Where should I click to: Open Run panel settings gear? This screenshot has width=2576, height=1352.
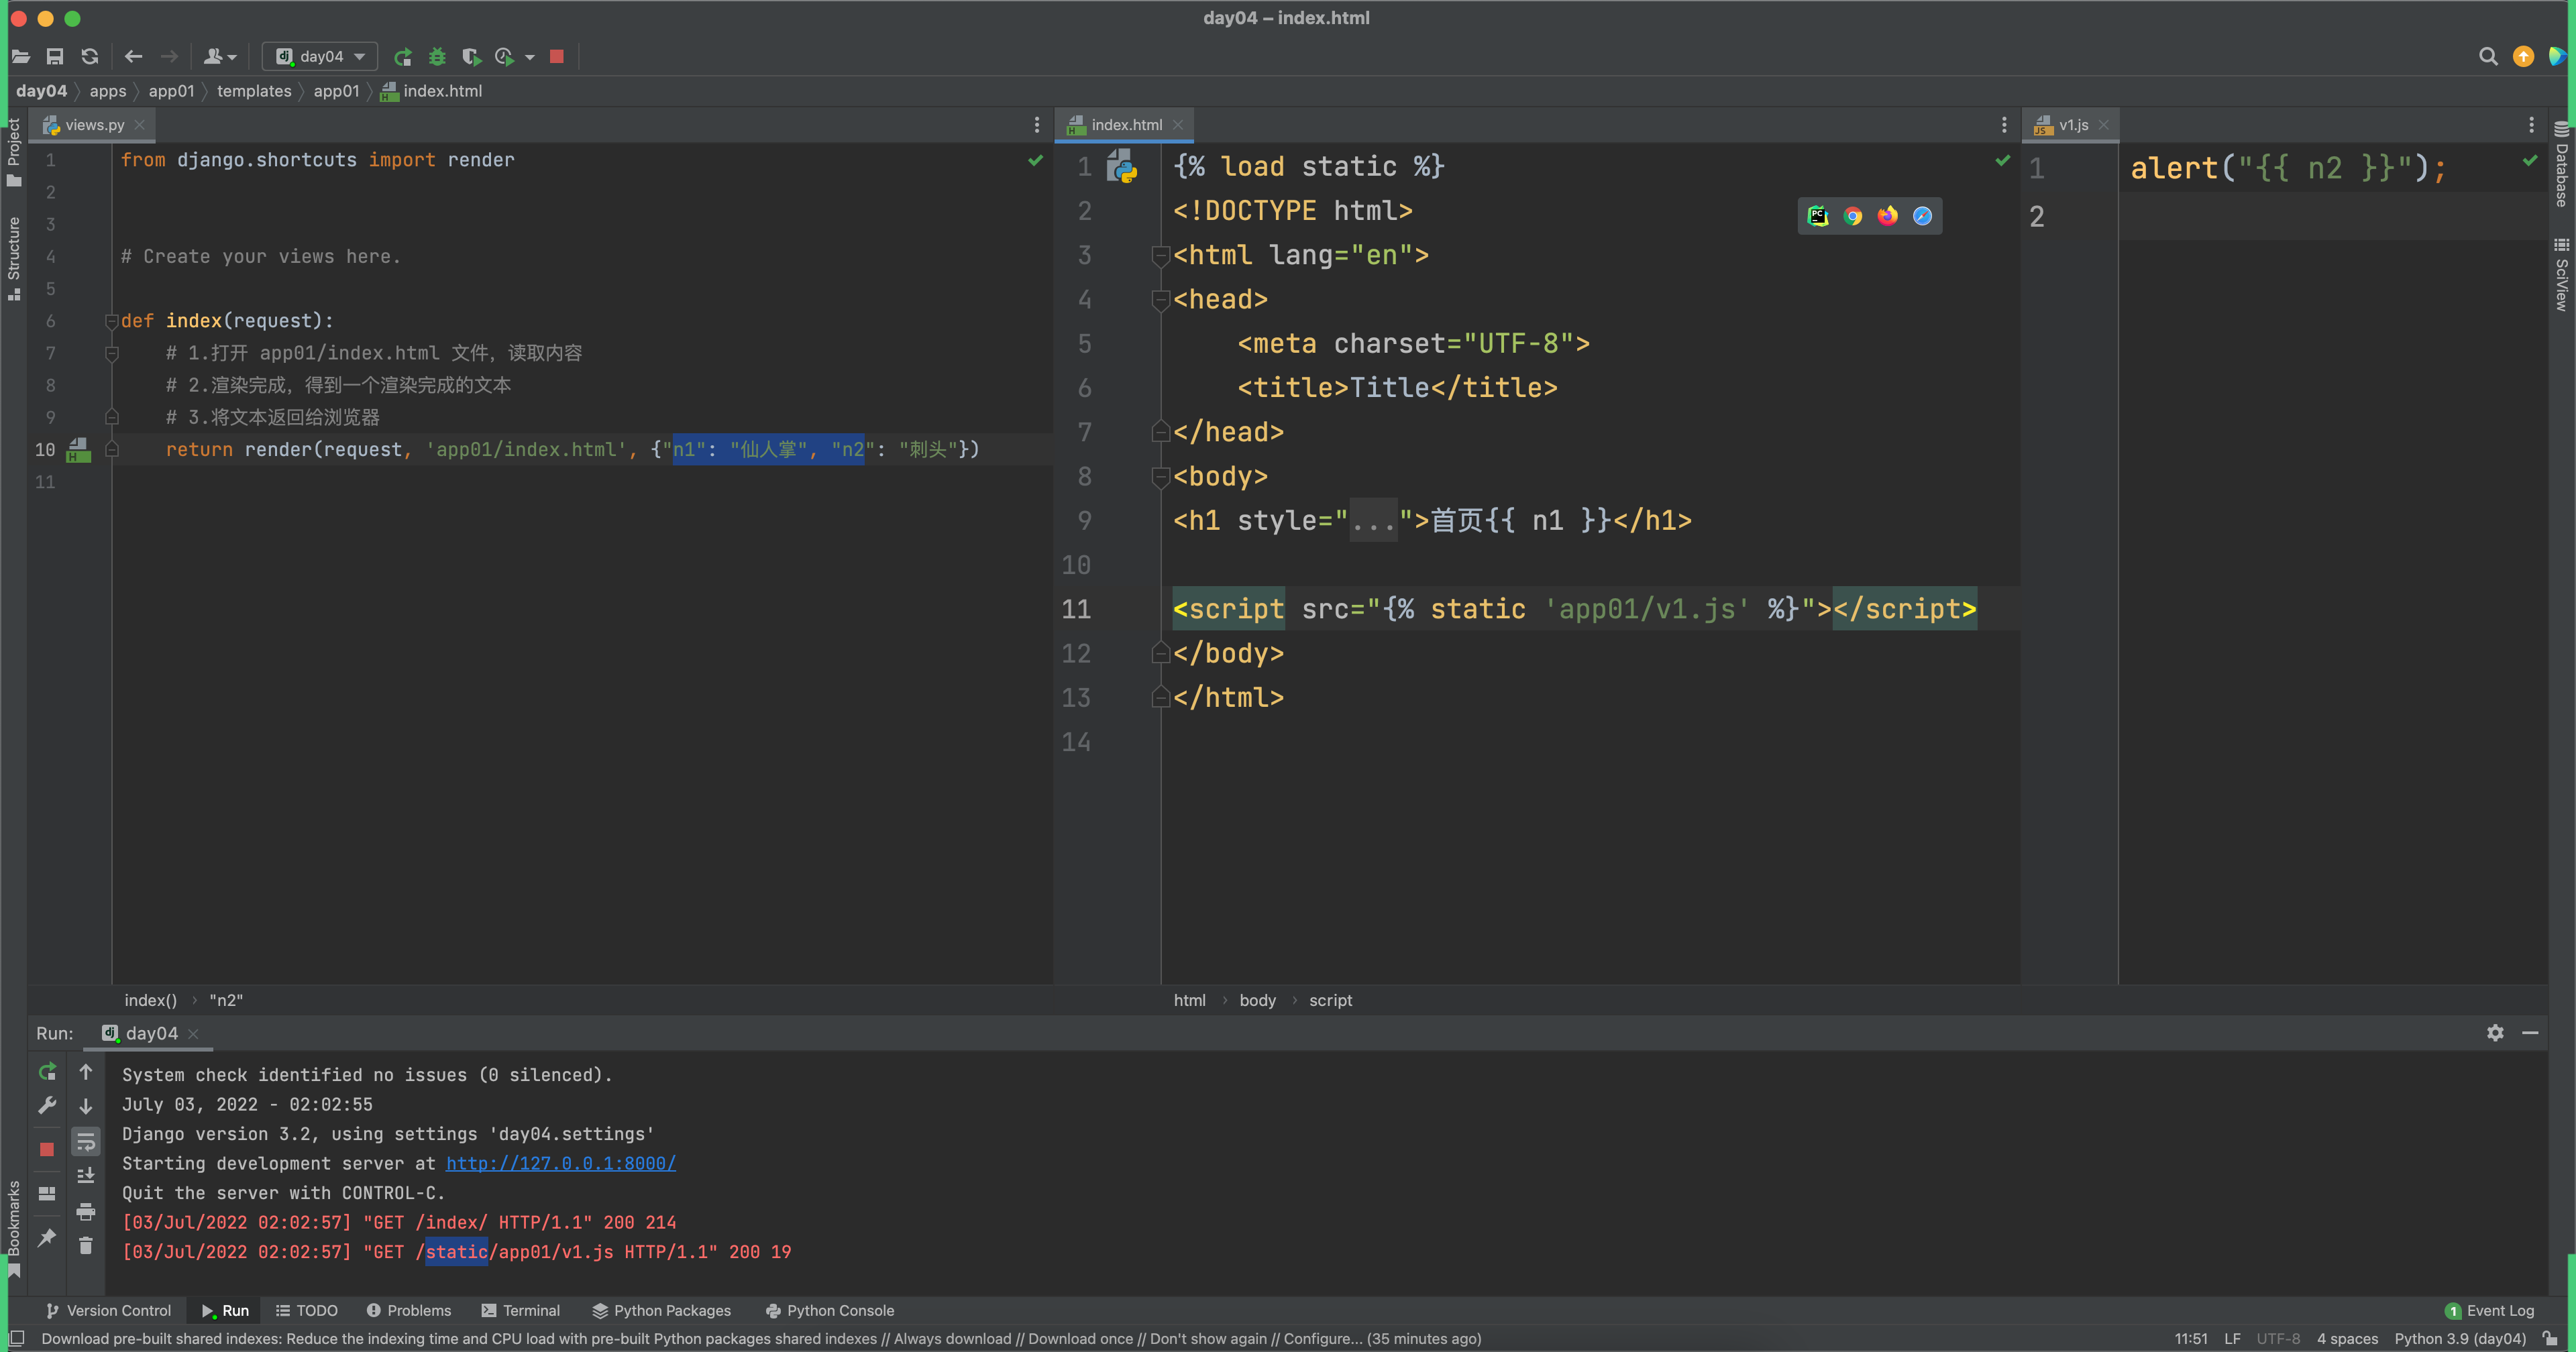click(2495, 1033)
